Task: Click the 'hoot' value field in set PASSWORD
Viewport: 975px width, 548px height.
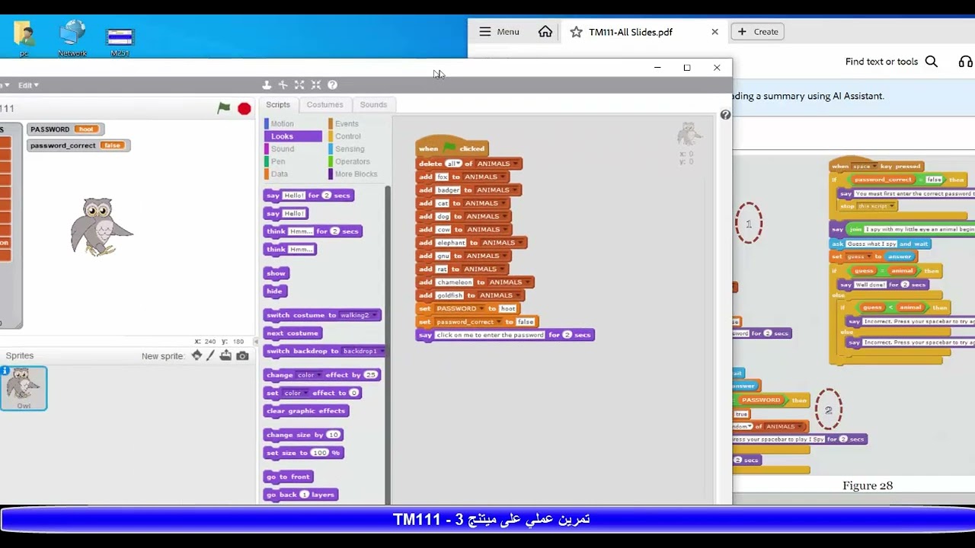Action: 507,309
